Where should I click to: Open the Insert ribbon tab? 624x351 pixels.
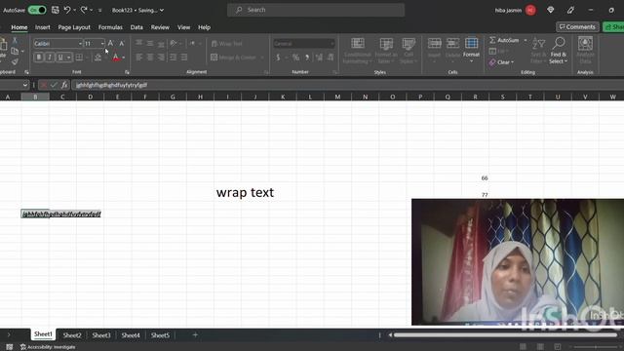43,27
